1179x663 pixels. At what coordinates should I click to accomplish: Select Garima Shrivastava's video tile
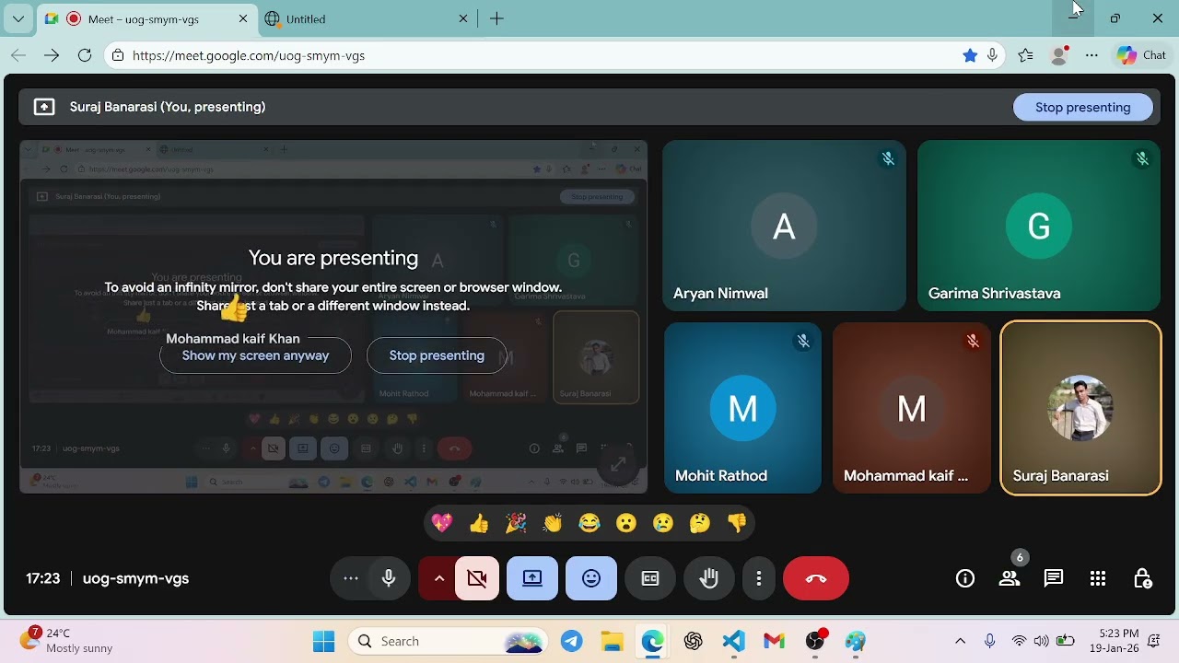(1039, 226)
